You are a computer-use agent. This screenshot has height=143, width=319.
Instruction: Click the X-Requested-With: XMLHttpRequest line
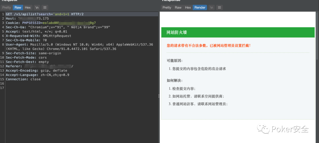tap(38, 36)
